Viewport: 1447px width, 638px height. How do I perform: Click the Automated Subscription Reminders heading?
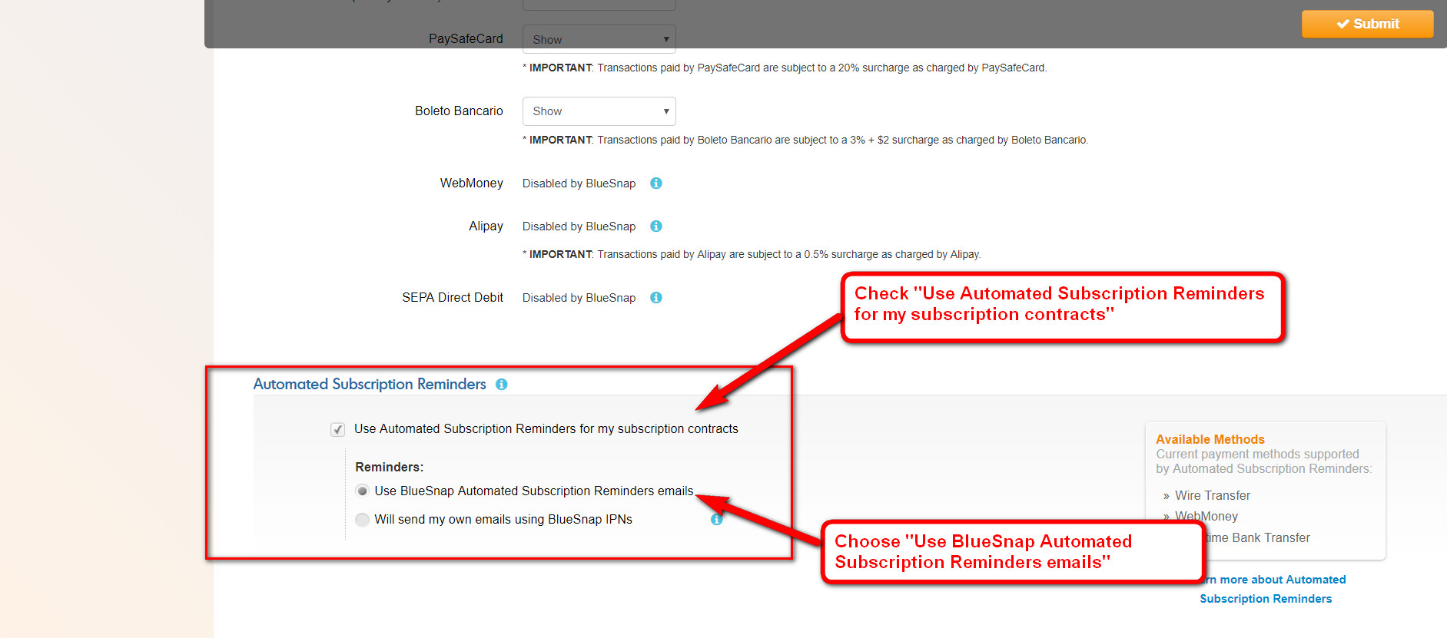click(370, 384)
